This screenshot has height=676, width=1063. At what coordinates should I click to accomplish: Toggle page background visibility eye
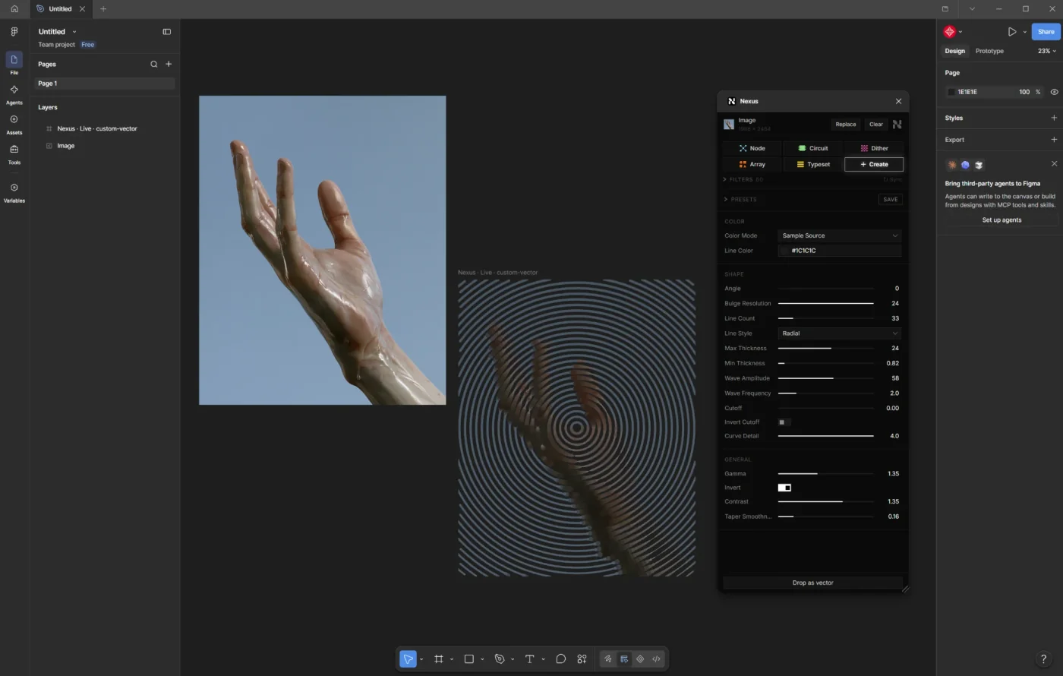tap(1054, 92)
